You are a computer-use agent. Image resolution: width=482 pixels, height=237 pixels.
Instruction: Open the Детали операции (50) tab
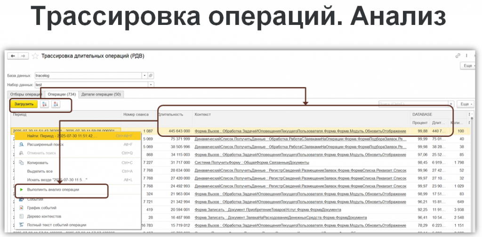pos(101,94)
